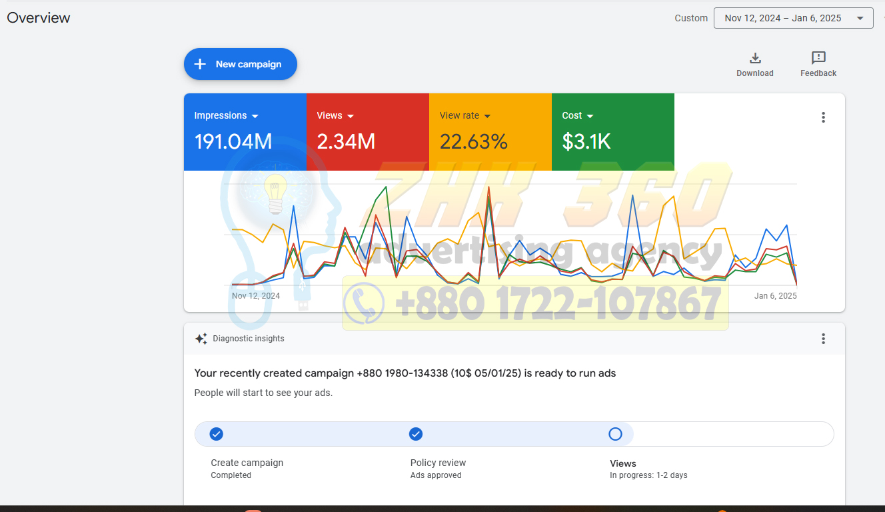
Task: Open the Feedback icon
Action: coord(818,58)
